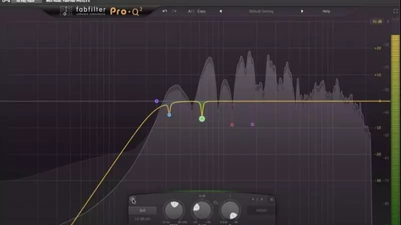Enter full screen mode icon

tap(395, 11)
